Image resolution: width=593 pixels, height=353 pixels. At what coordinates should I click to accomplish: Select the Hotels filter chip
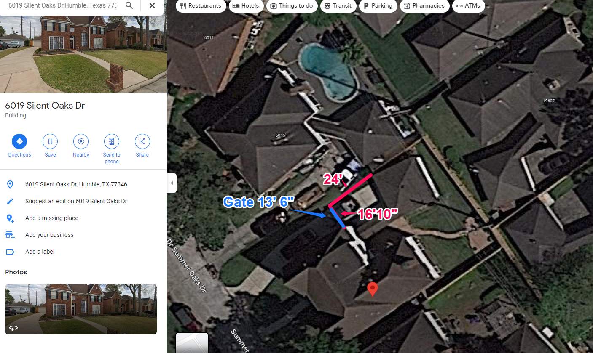(246, 6)
